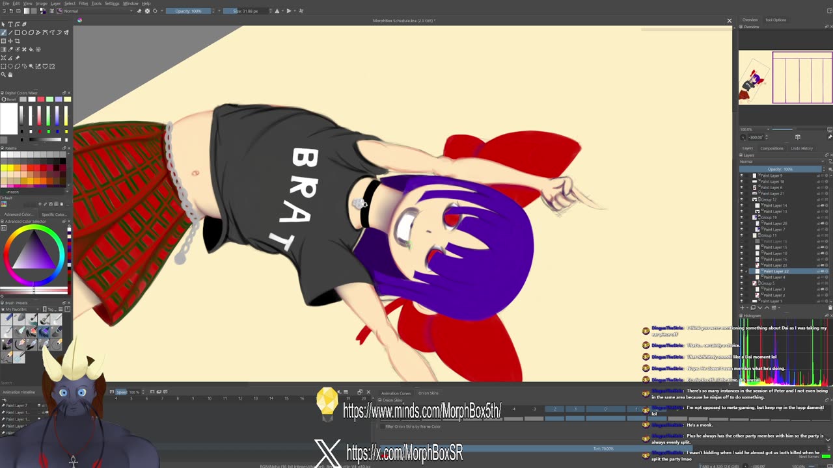Toggle visibility of Group 12
The height and width of the screenshot is (468, 833).
click(x=741, y=200)
